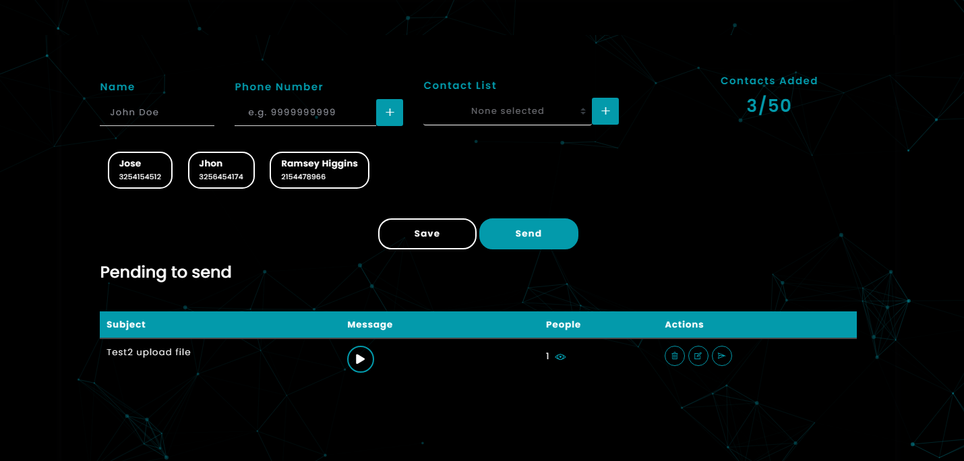Click the teal Send button
This screenshot has height=461, width=964.
point(529,234)
